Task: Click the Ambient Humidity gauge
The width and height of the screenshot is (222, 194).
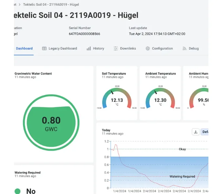Action: point(199,98)
